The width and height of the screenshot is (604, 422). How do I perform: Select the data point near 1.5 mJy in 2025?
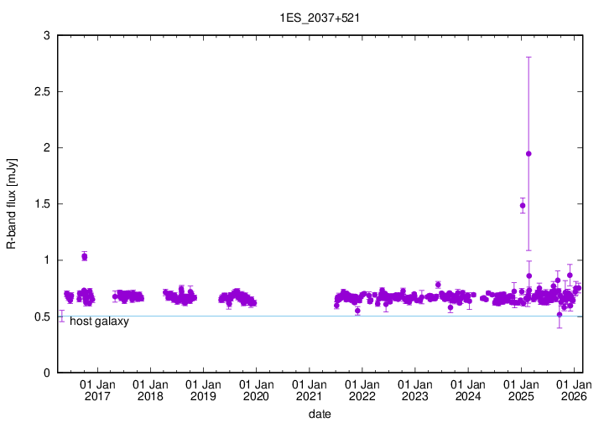pos(523,205)
